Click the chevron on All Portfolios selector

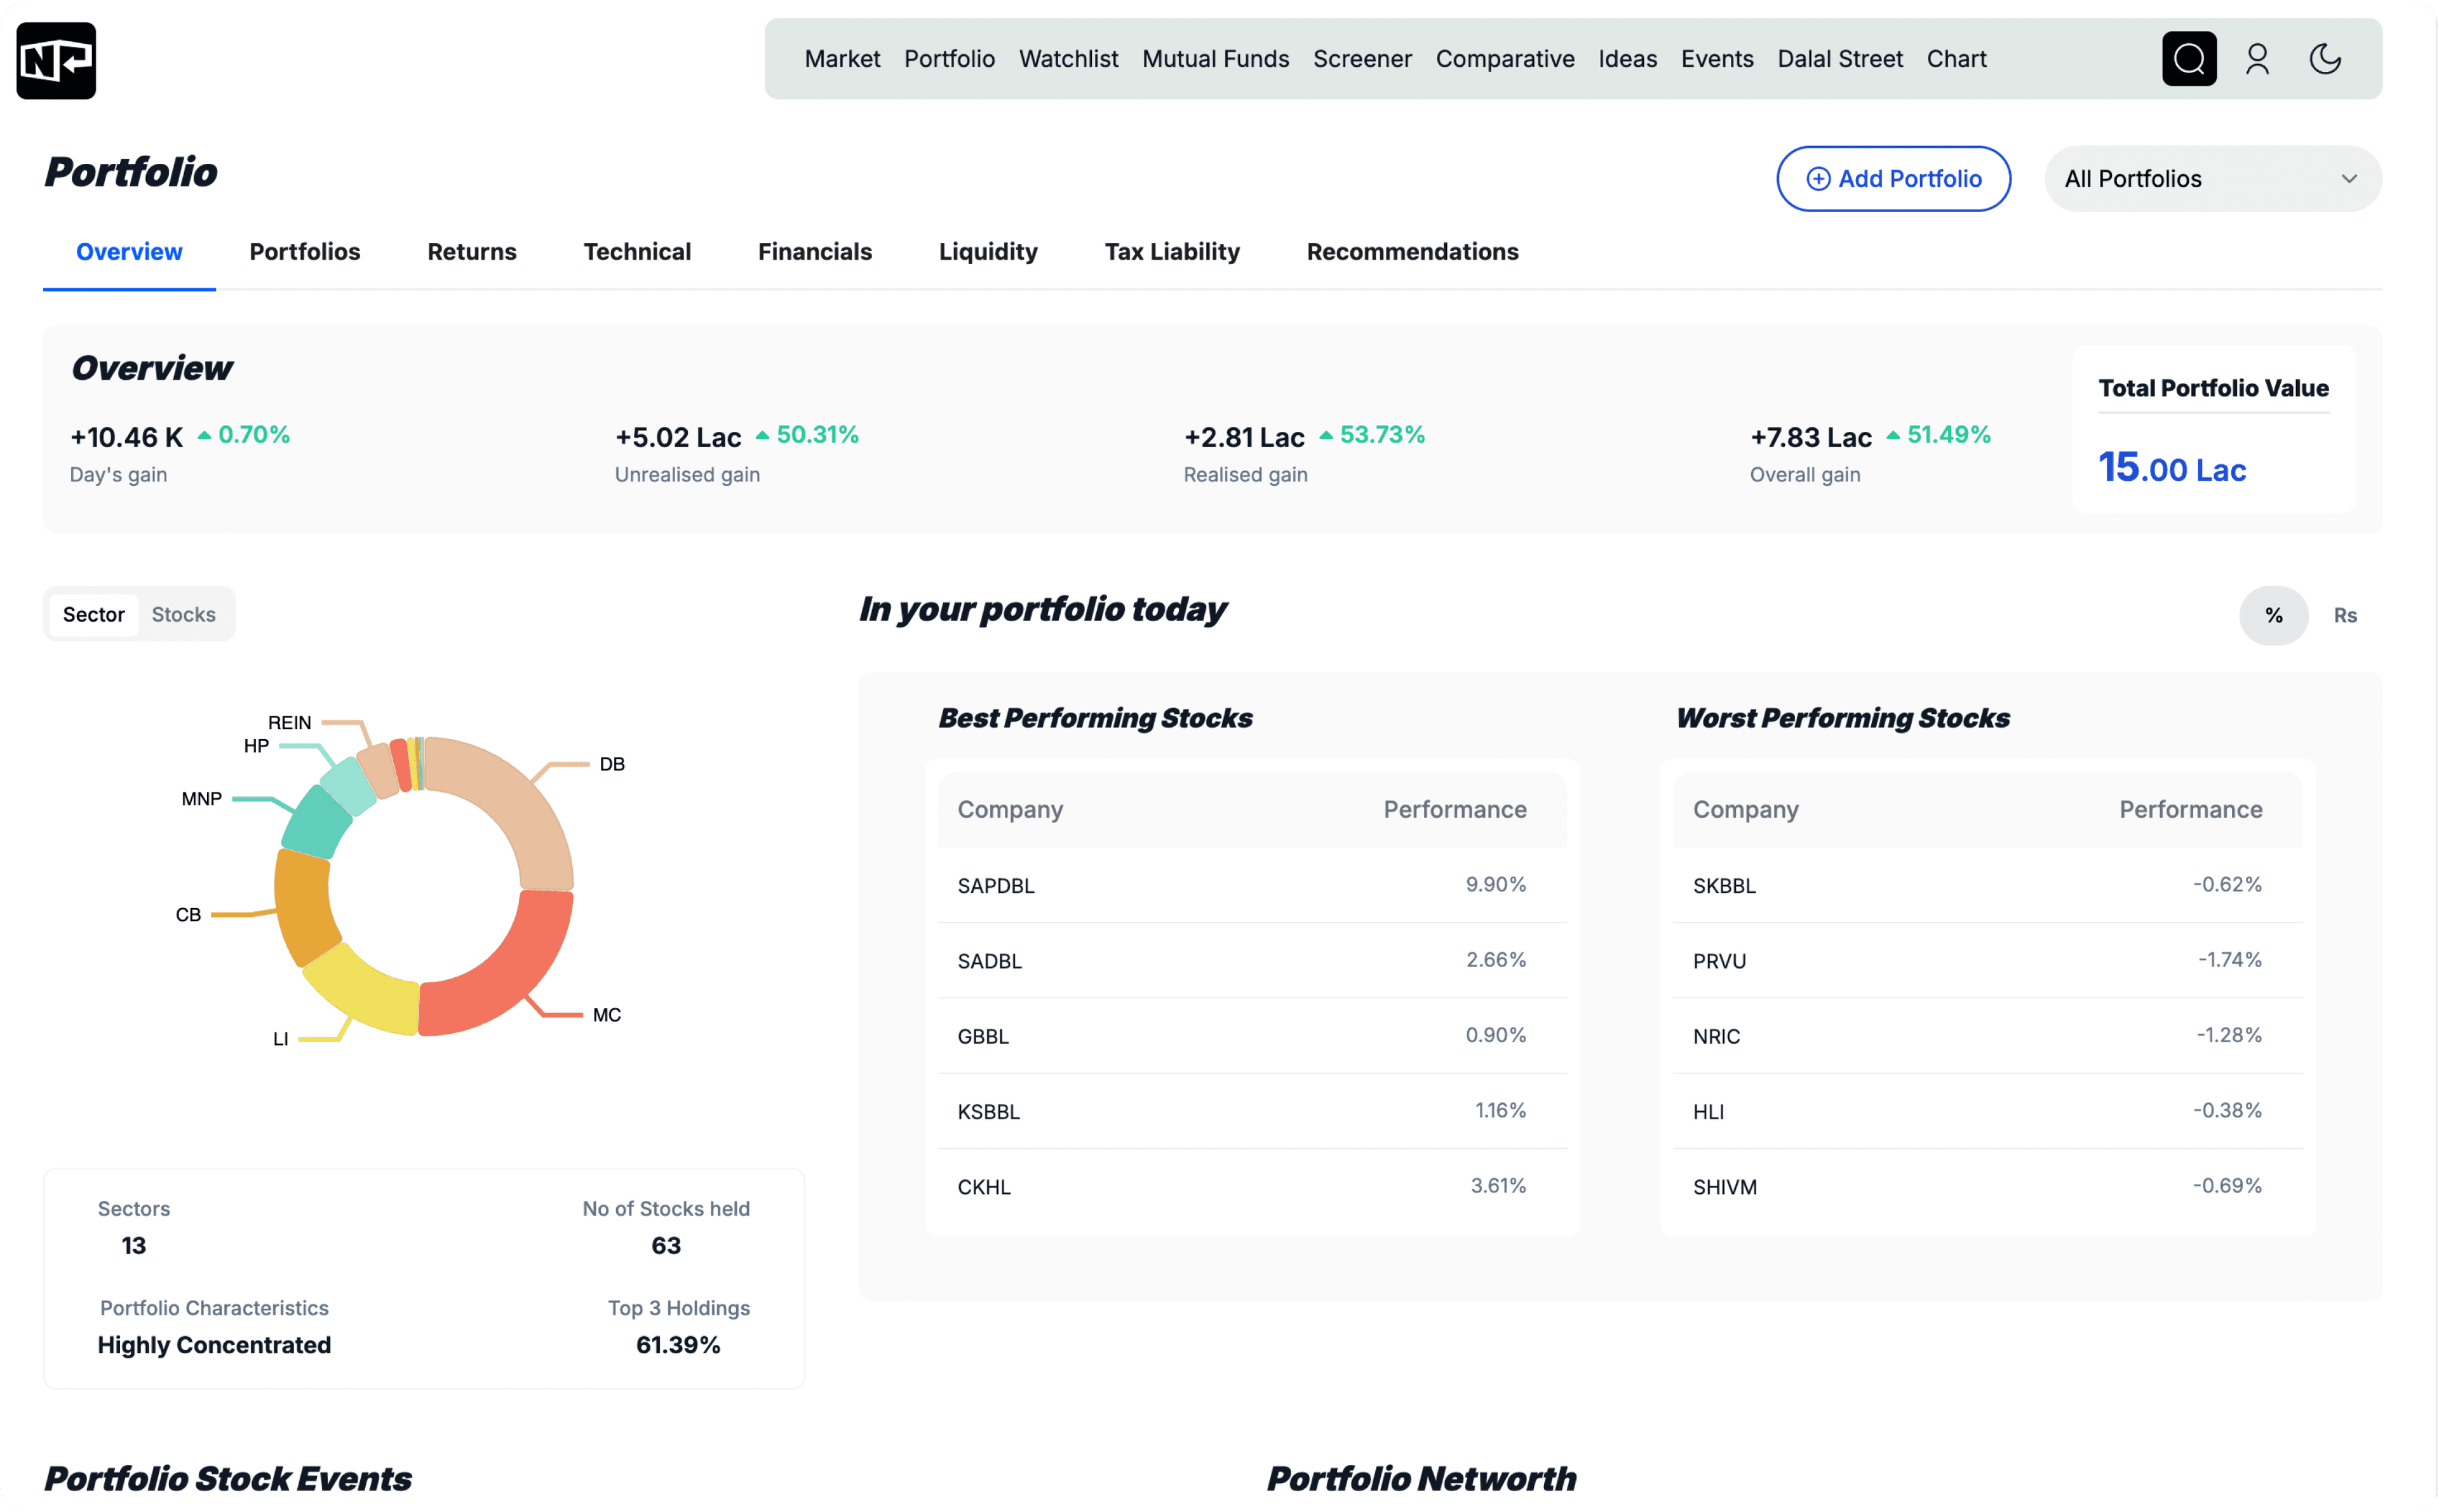click(x=2351, y=178)
